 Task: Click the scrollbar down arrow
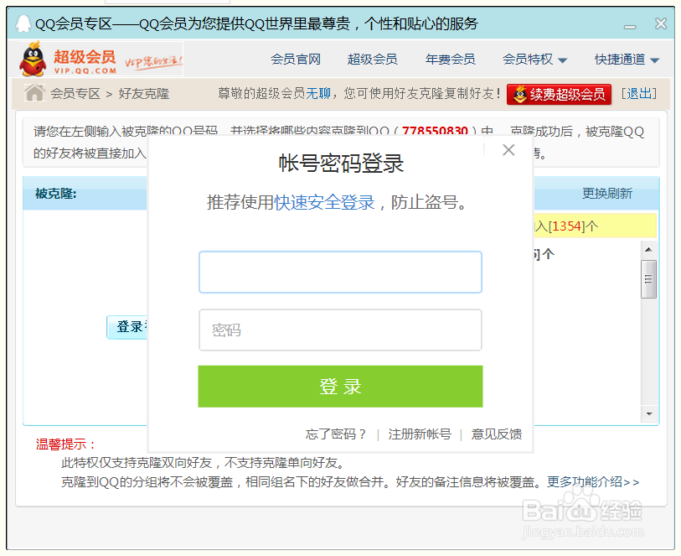[649, 413]
